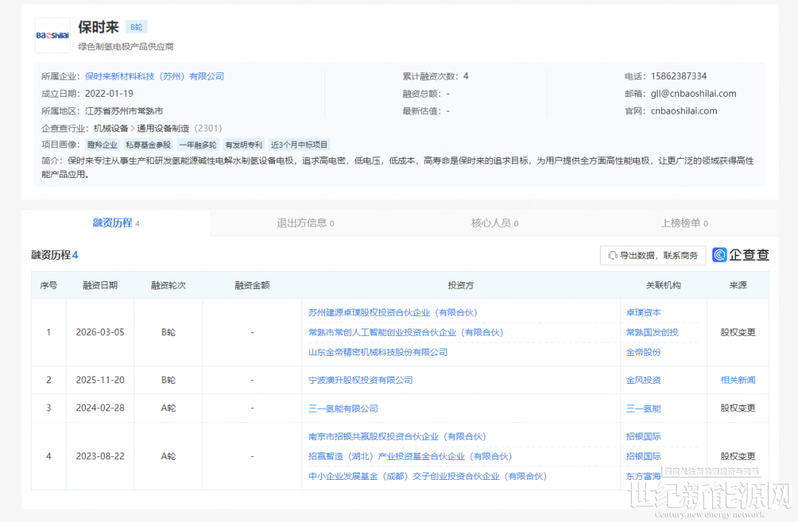Click 导出数据，联系商务 button

click(x=652, y=255)
